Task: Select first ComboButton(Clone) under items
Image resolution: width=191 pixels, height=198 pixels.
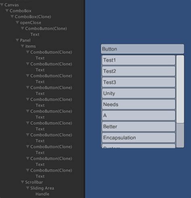Action: [51, 52]
